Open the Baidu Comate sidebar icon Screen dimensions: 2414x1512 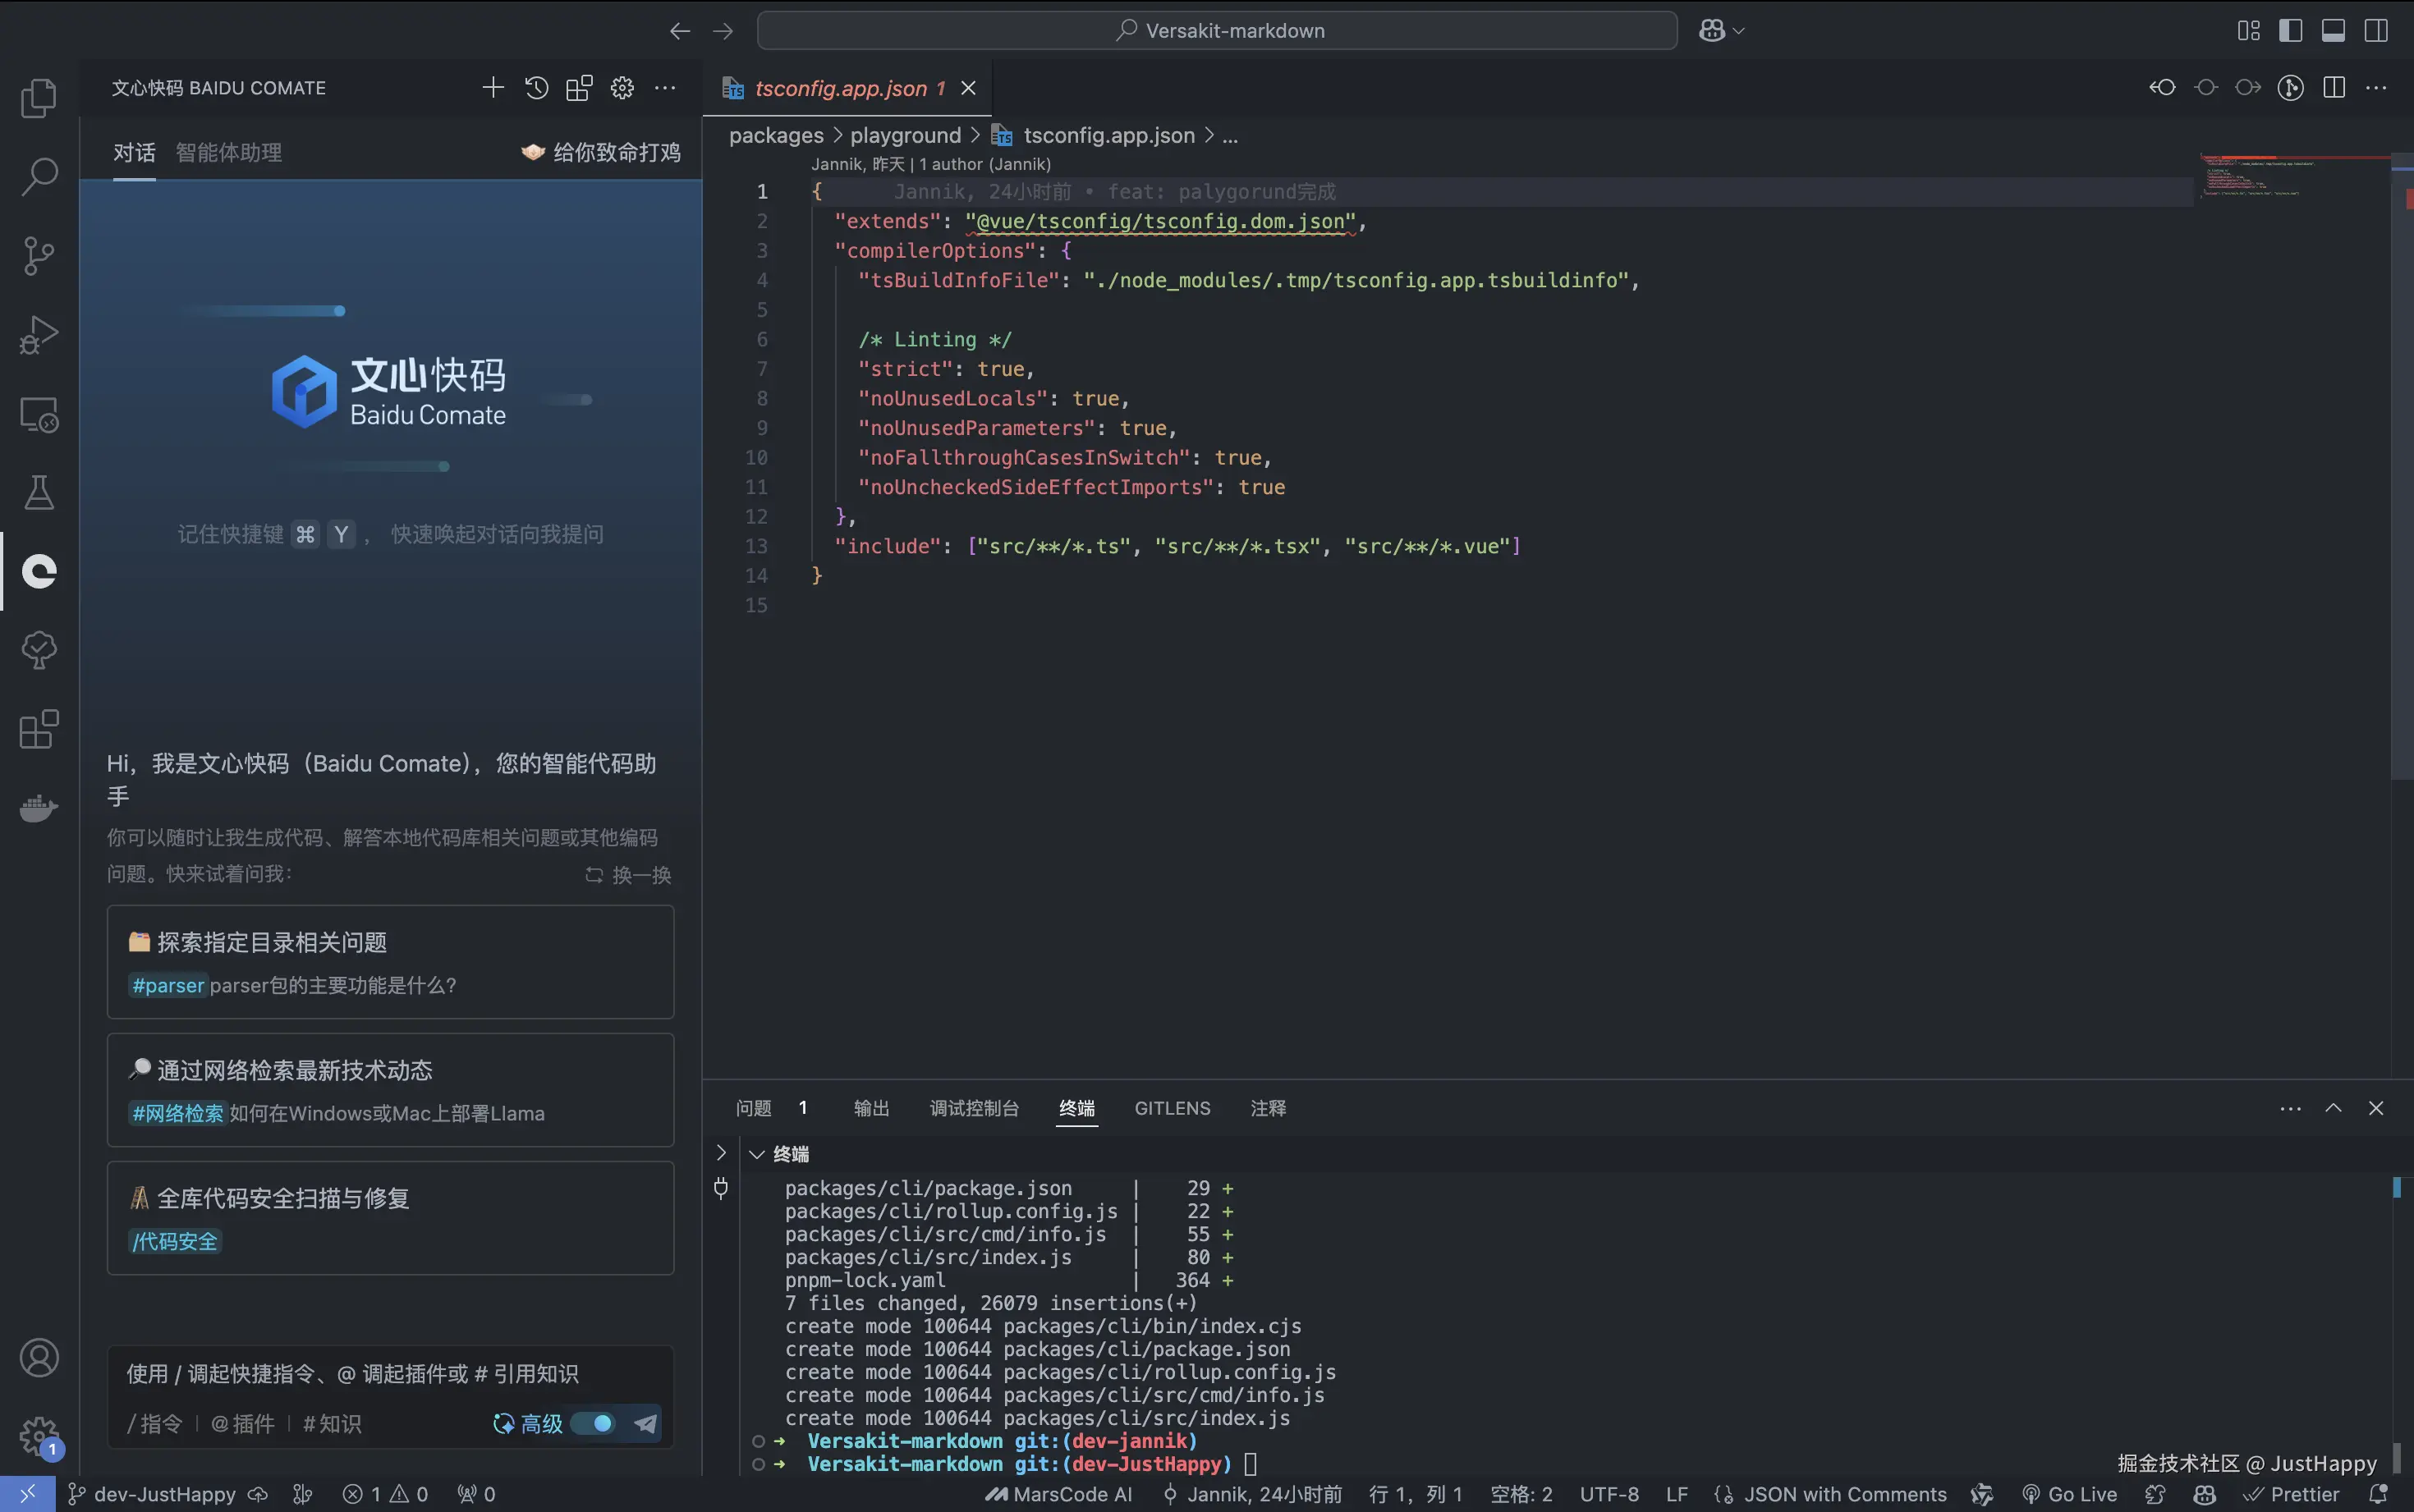click(39, 571)
